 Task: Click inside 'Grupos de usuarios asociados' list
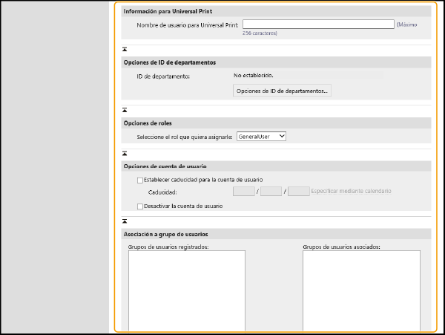tap(361, 290)
